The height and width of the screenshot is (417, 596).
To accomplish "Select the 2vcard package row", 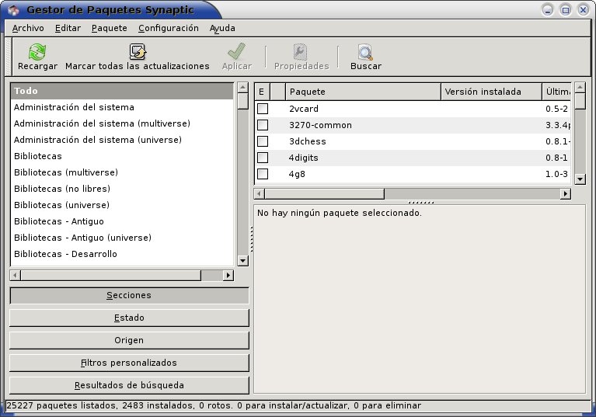I will click(413, 109).
